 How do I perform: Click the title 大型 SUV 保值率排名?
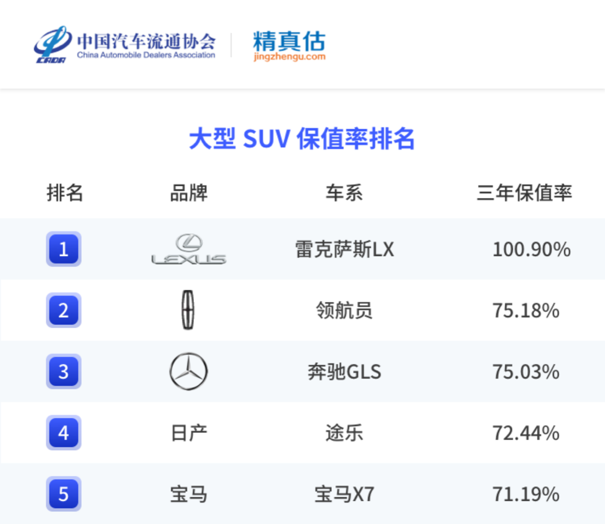302,139
